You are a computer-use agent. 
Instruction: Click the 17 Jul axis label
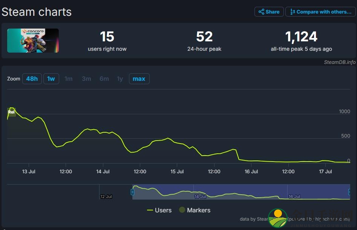point(325,171)
